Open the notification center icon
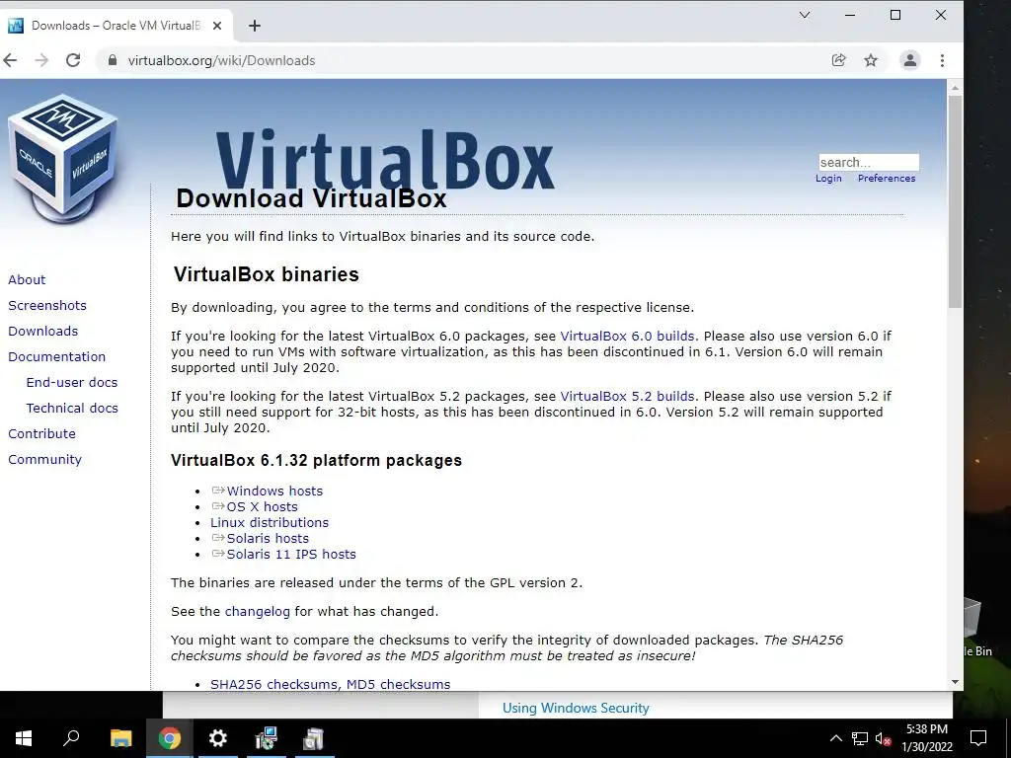The image size is (1011, 758). (x=978, y=738)
